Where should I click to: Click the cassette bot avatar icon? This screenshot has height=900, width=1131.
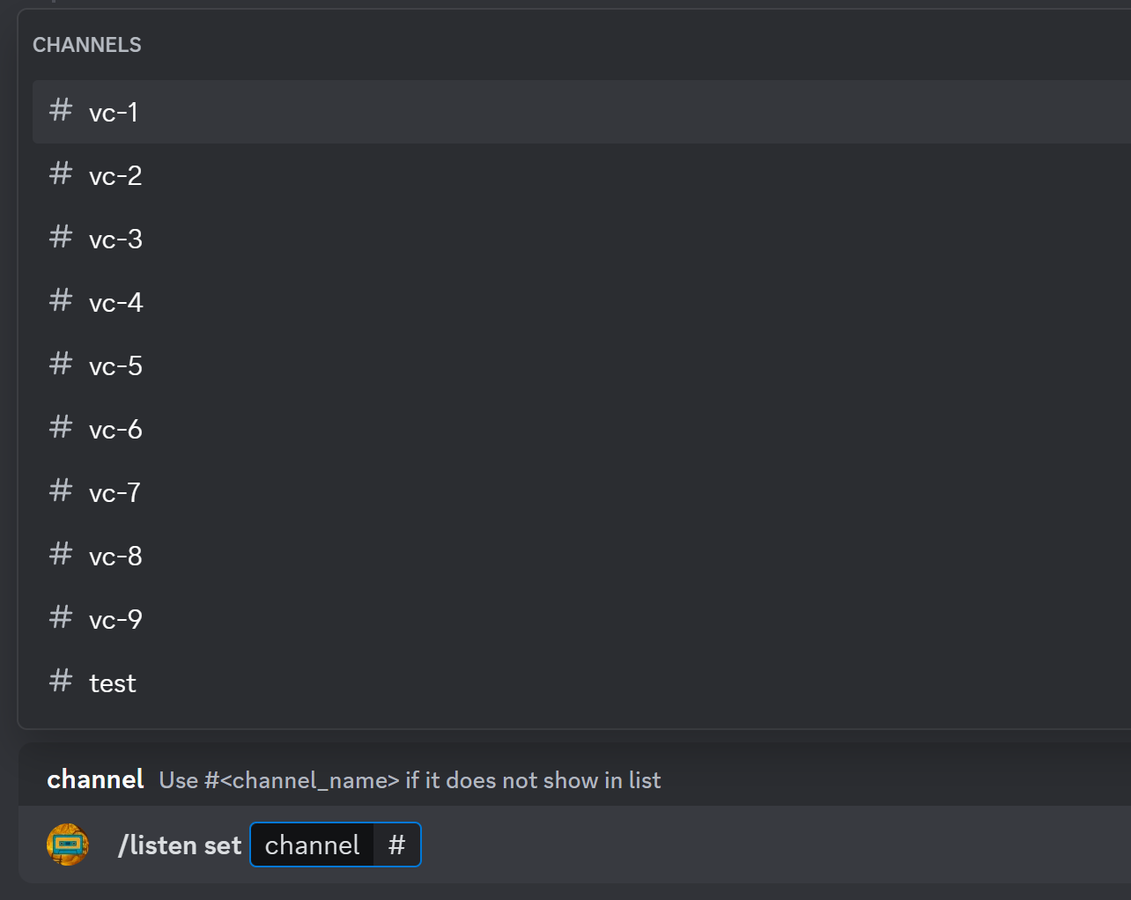[68, 845]
